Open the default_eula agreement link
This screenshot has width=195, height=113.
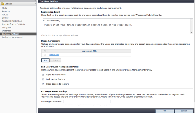tap(54, 55)
